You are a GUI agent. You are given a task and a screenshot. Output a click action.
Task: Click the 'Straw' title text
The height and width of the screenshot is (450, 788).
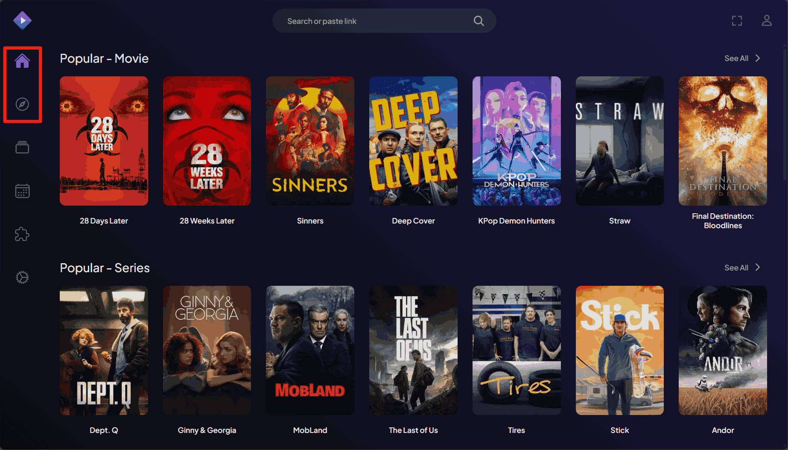tap(620, 221)
